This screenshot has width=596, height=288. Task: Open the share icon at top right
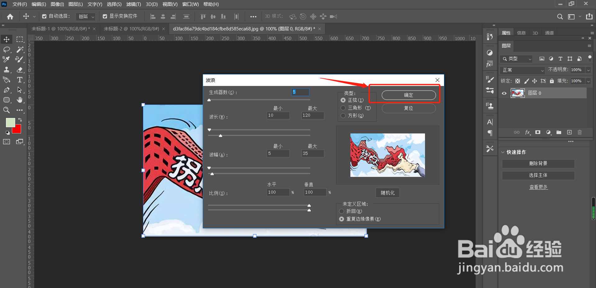pos(589,16)
